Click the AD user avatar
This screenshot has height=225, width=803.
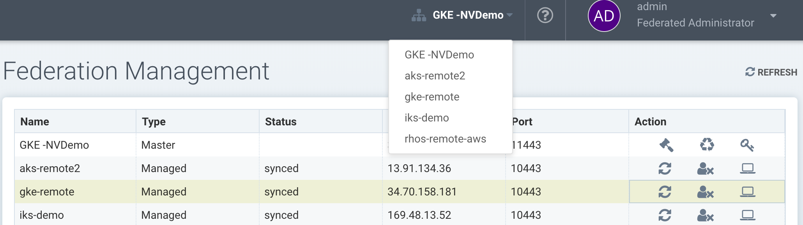(604, 16)
